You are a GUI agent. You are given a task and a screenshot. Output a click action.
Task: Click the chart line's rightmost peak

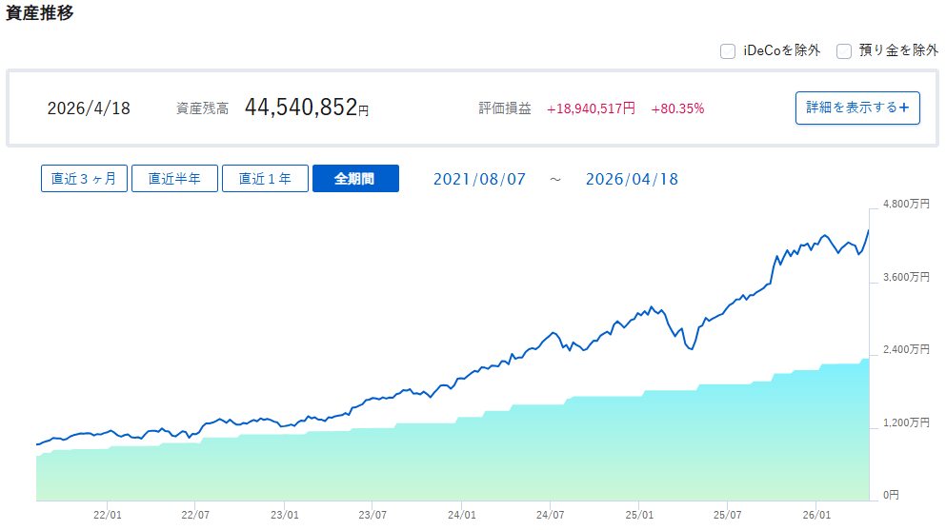(868, 230)
